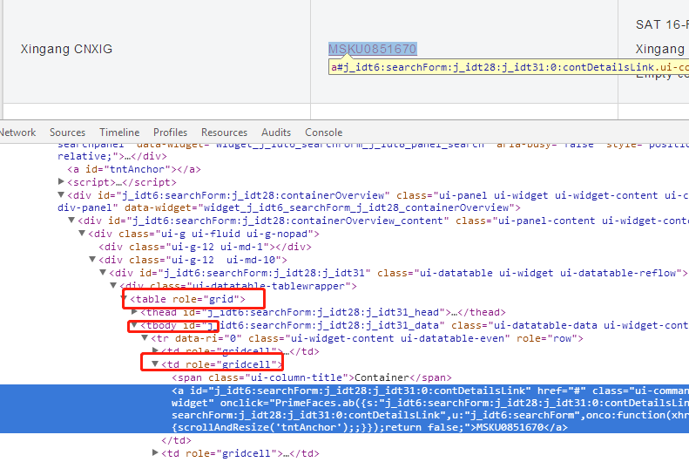
Task: Click the MSKU0851670 container link
Action: pyautogui.click(x=373, y=49)
